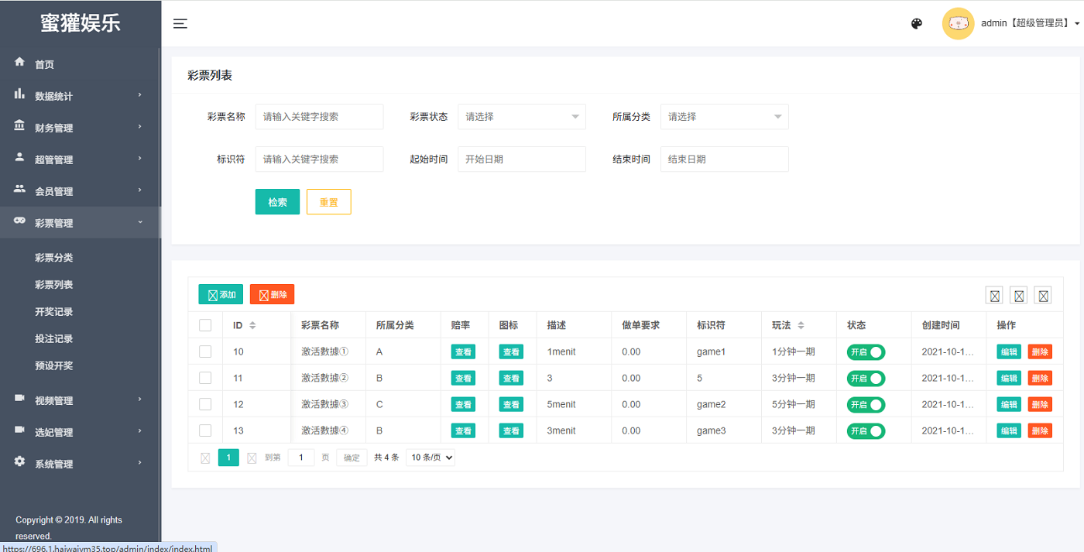Toggle the 开启 status switch for ID 10

866,352
